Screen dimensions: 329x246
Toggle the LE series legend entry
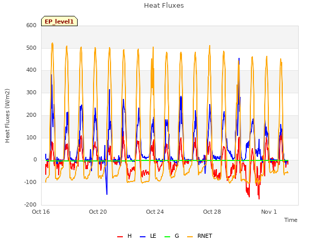tap(148, 236)
